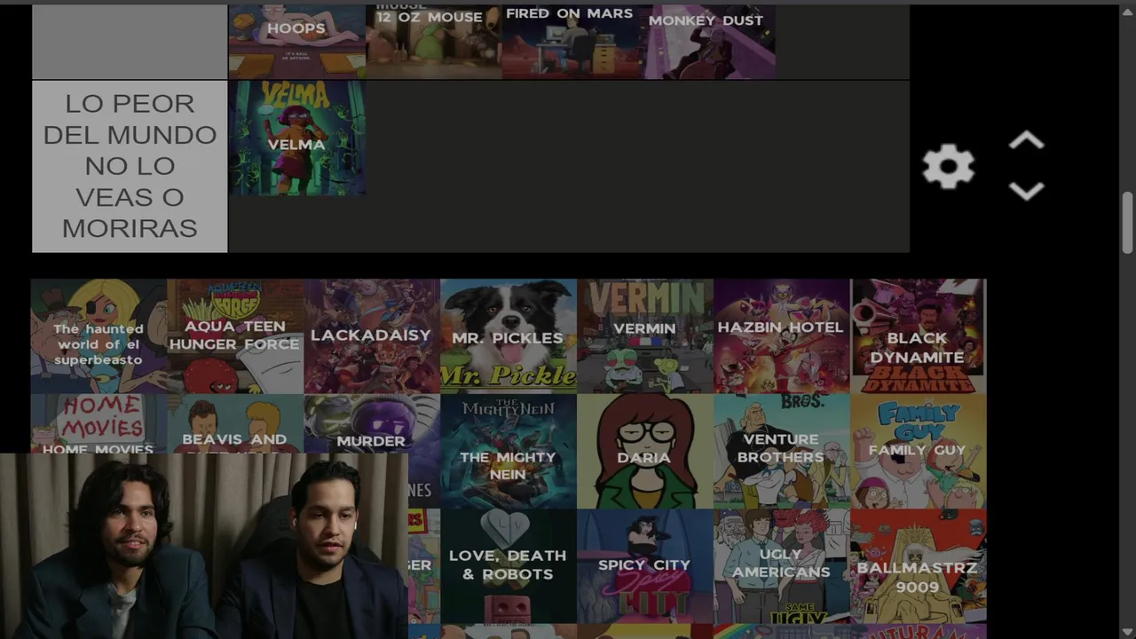Screen dimensions: 1136x639
Task: Pick the Aqua Teen Hunger Force tile
Action: tap(235, 336)
